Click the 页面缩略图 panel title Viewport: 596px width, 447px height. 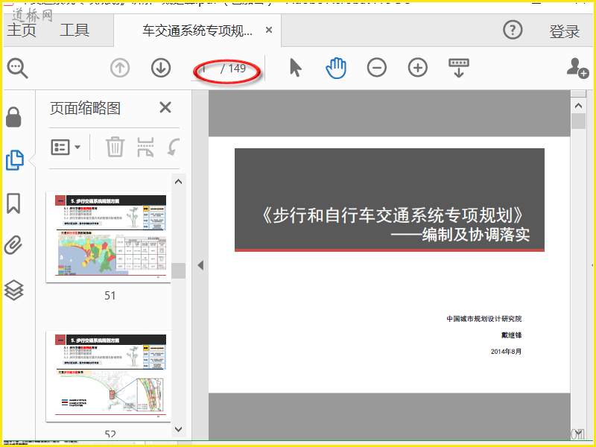(x=85, y=108)
